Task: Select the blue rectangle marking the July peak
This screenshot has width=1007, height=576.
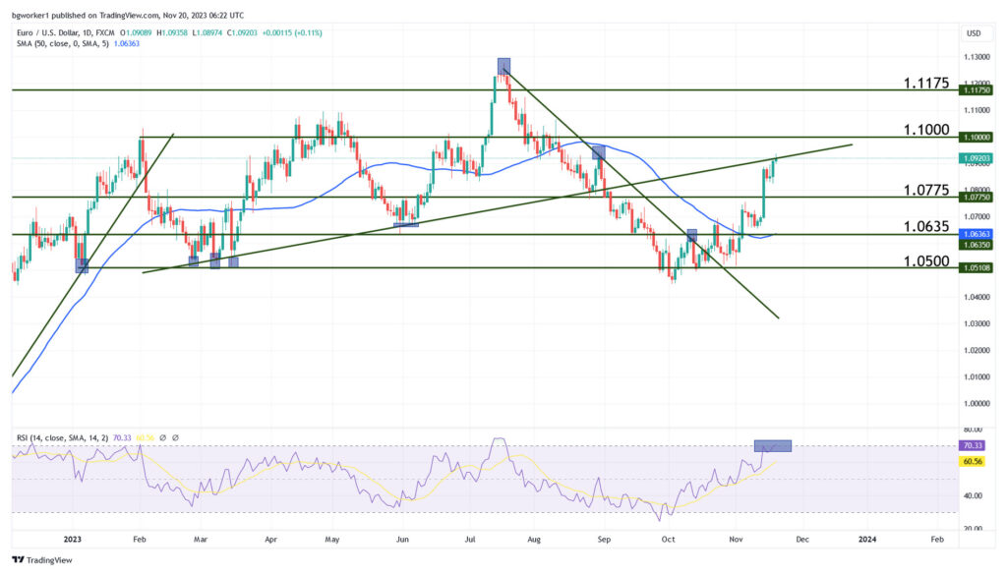Action: [503, 66]
